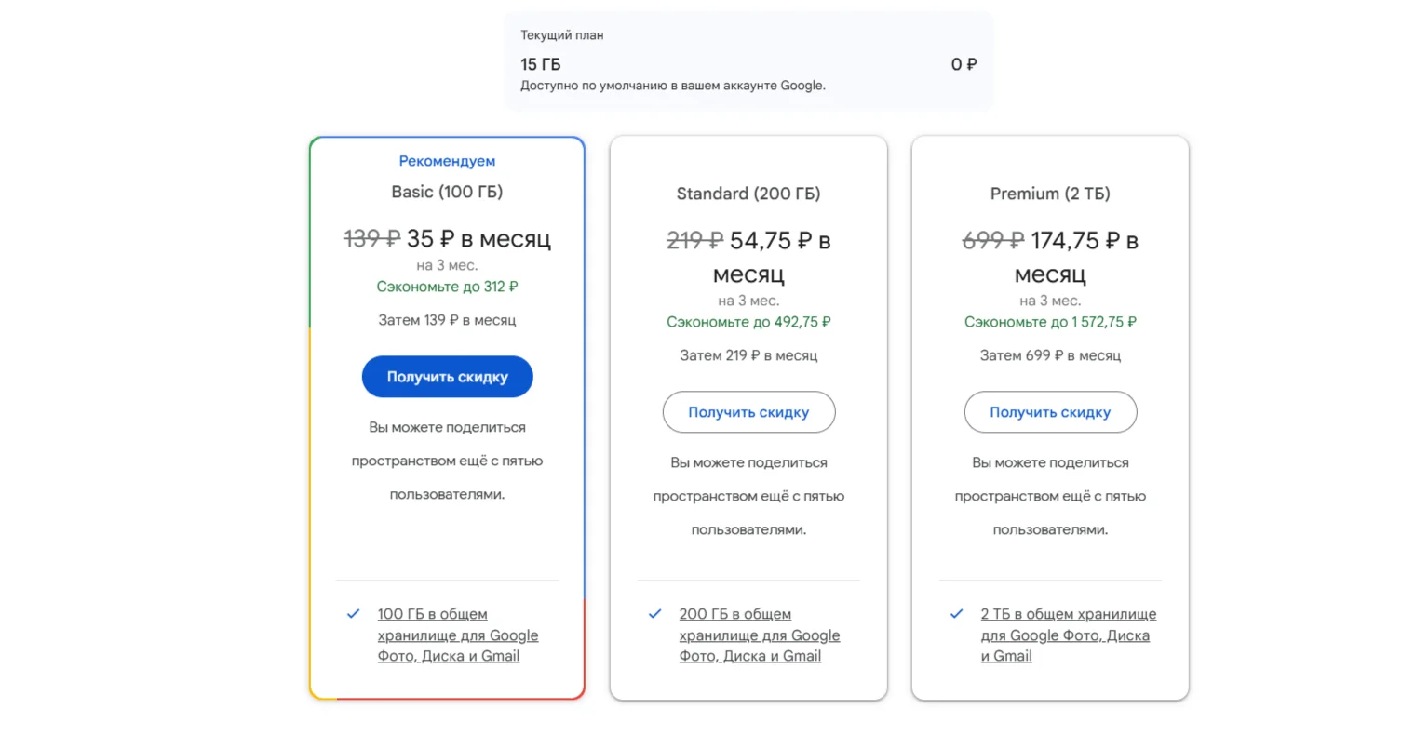Click the checkmark icon beside 100 ГБ feature
1415x735 pixels.
pos(354,614)
